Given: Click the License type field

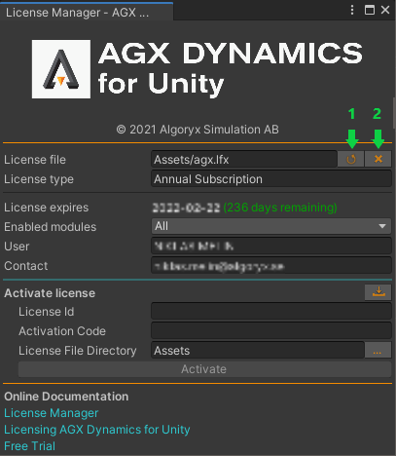Looking at the screenshot, I should [271, 179].
